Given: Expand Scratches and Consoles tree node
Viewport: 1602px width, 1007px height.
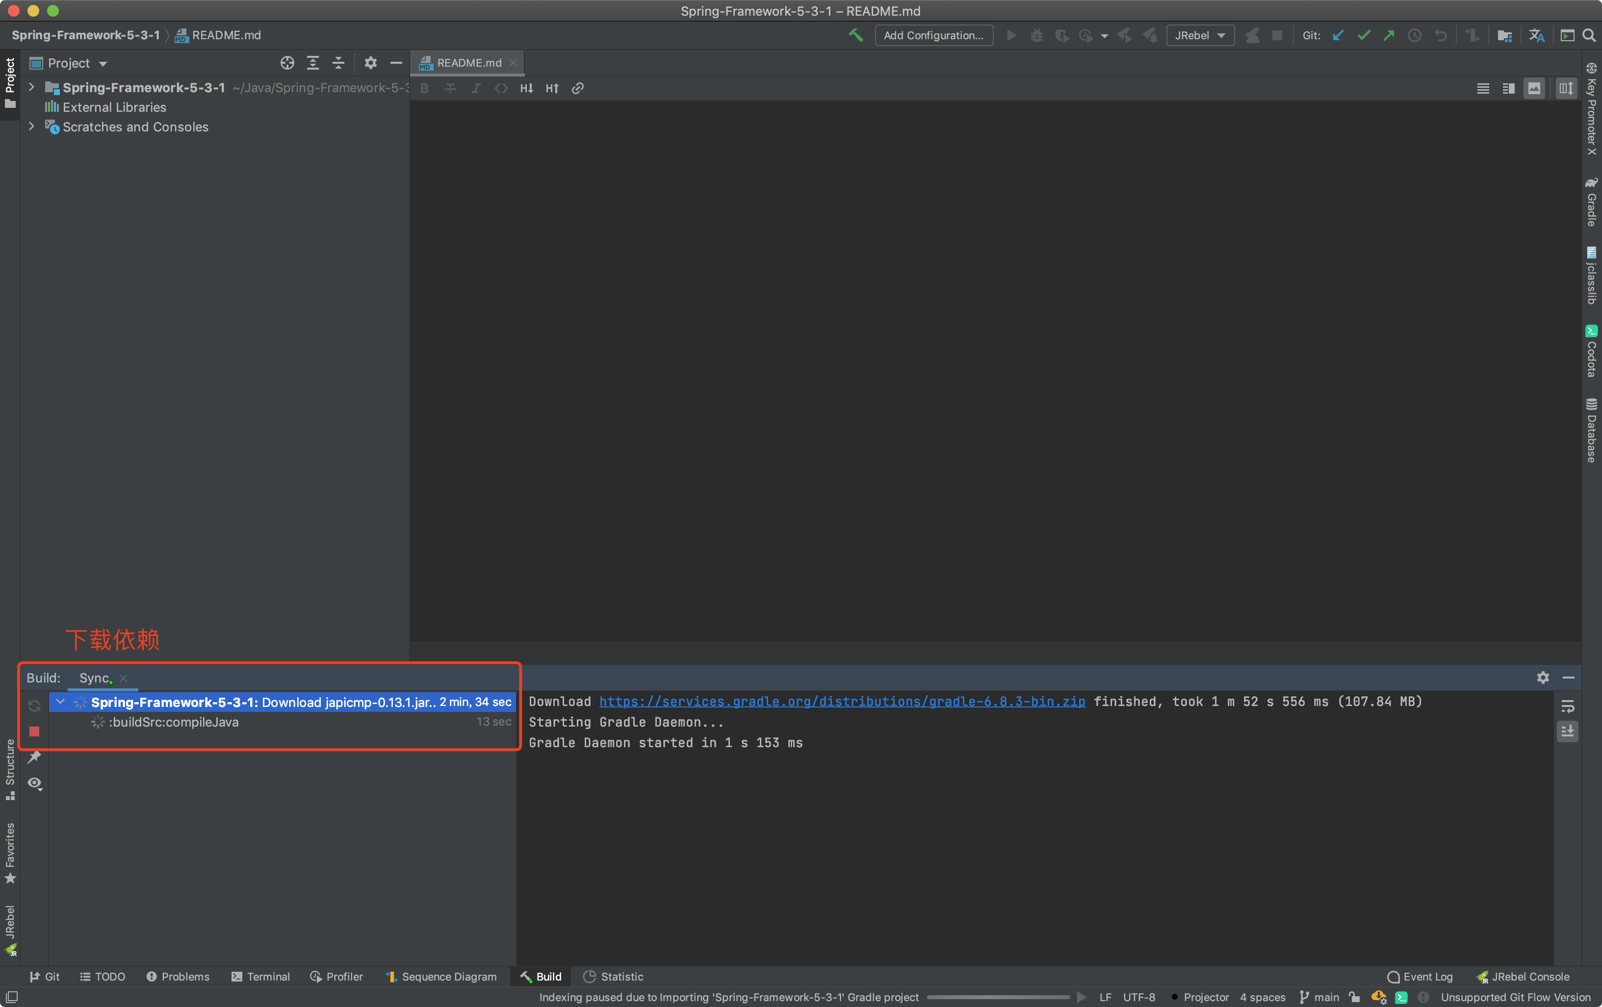Looking at the screenshot, I should tap(31, 126).
